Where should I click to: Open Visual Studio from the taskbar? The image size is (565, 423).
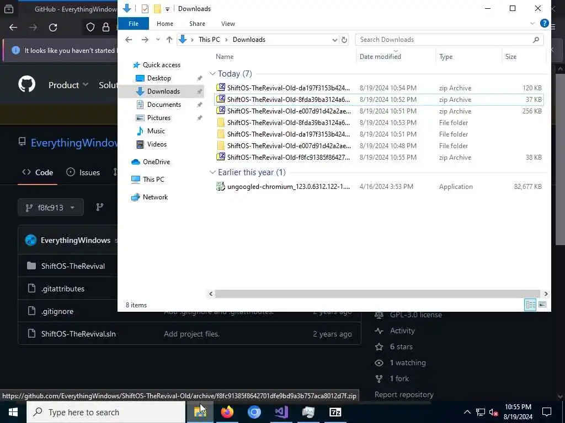coord(281,412)
